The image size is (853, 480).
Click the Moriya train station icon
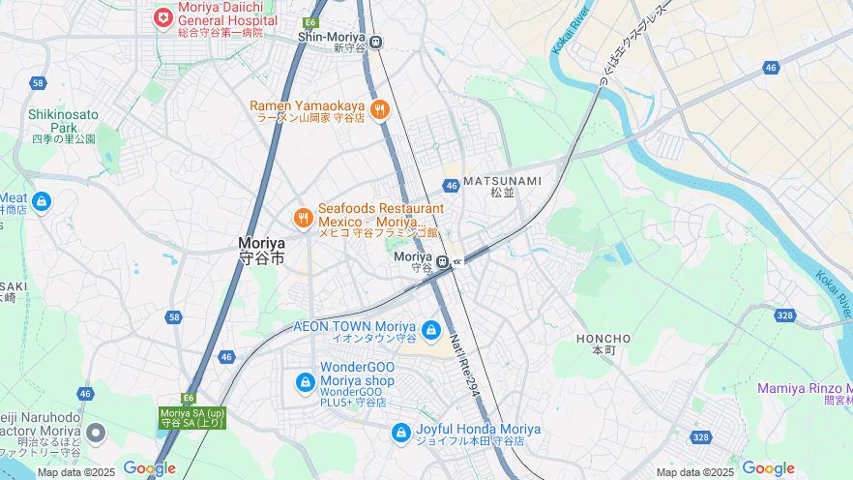point(443,262)
